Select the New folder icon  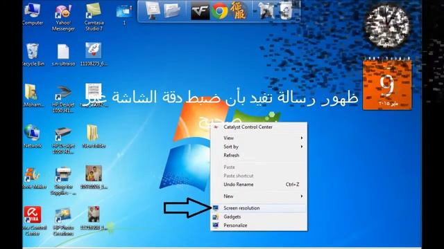click(x=94, y=137)
